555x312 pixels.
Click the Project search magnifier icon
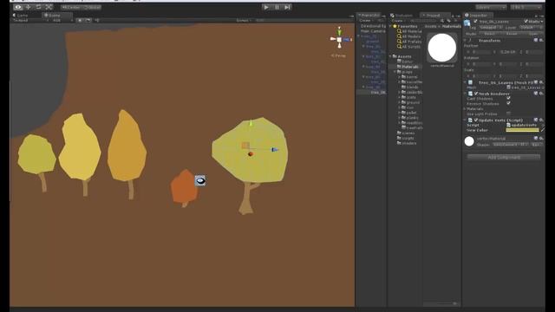[442, 21]
